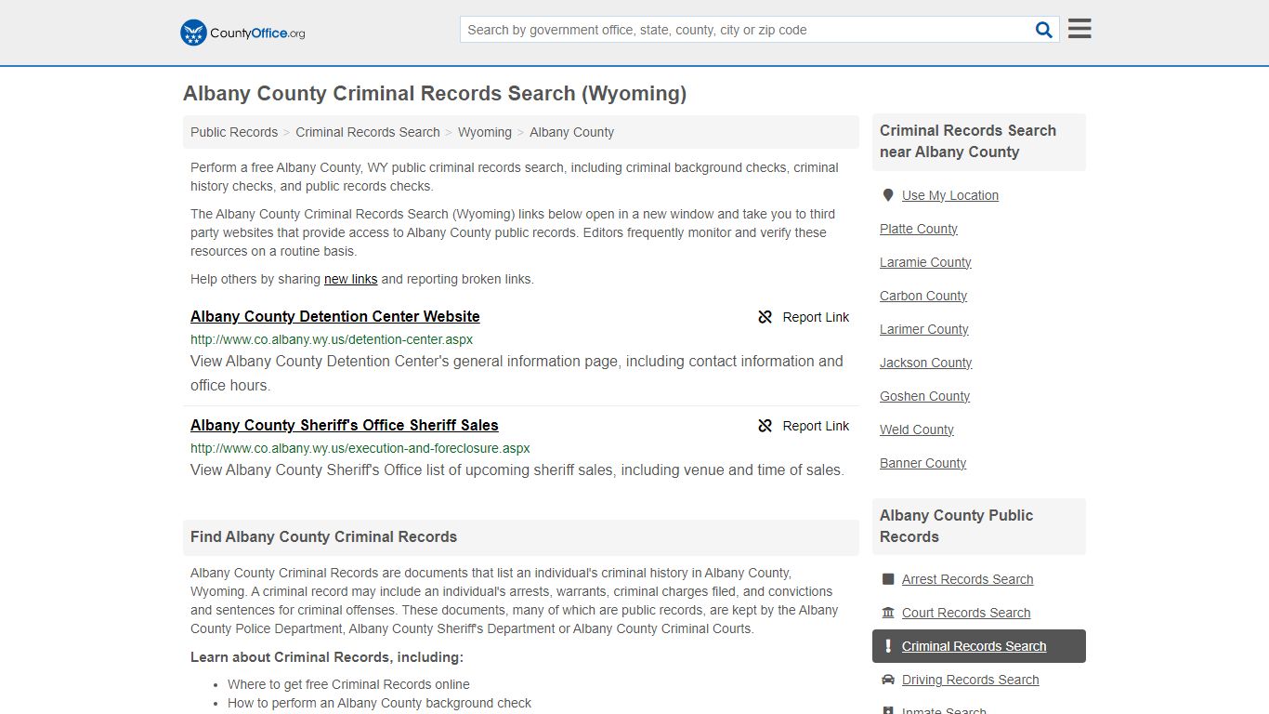Viewport: 1269px width, 714px height.
Task: Select the highlighted Criminal Records Search item
Action: tap(979, 646)
